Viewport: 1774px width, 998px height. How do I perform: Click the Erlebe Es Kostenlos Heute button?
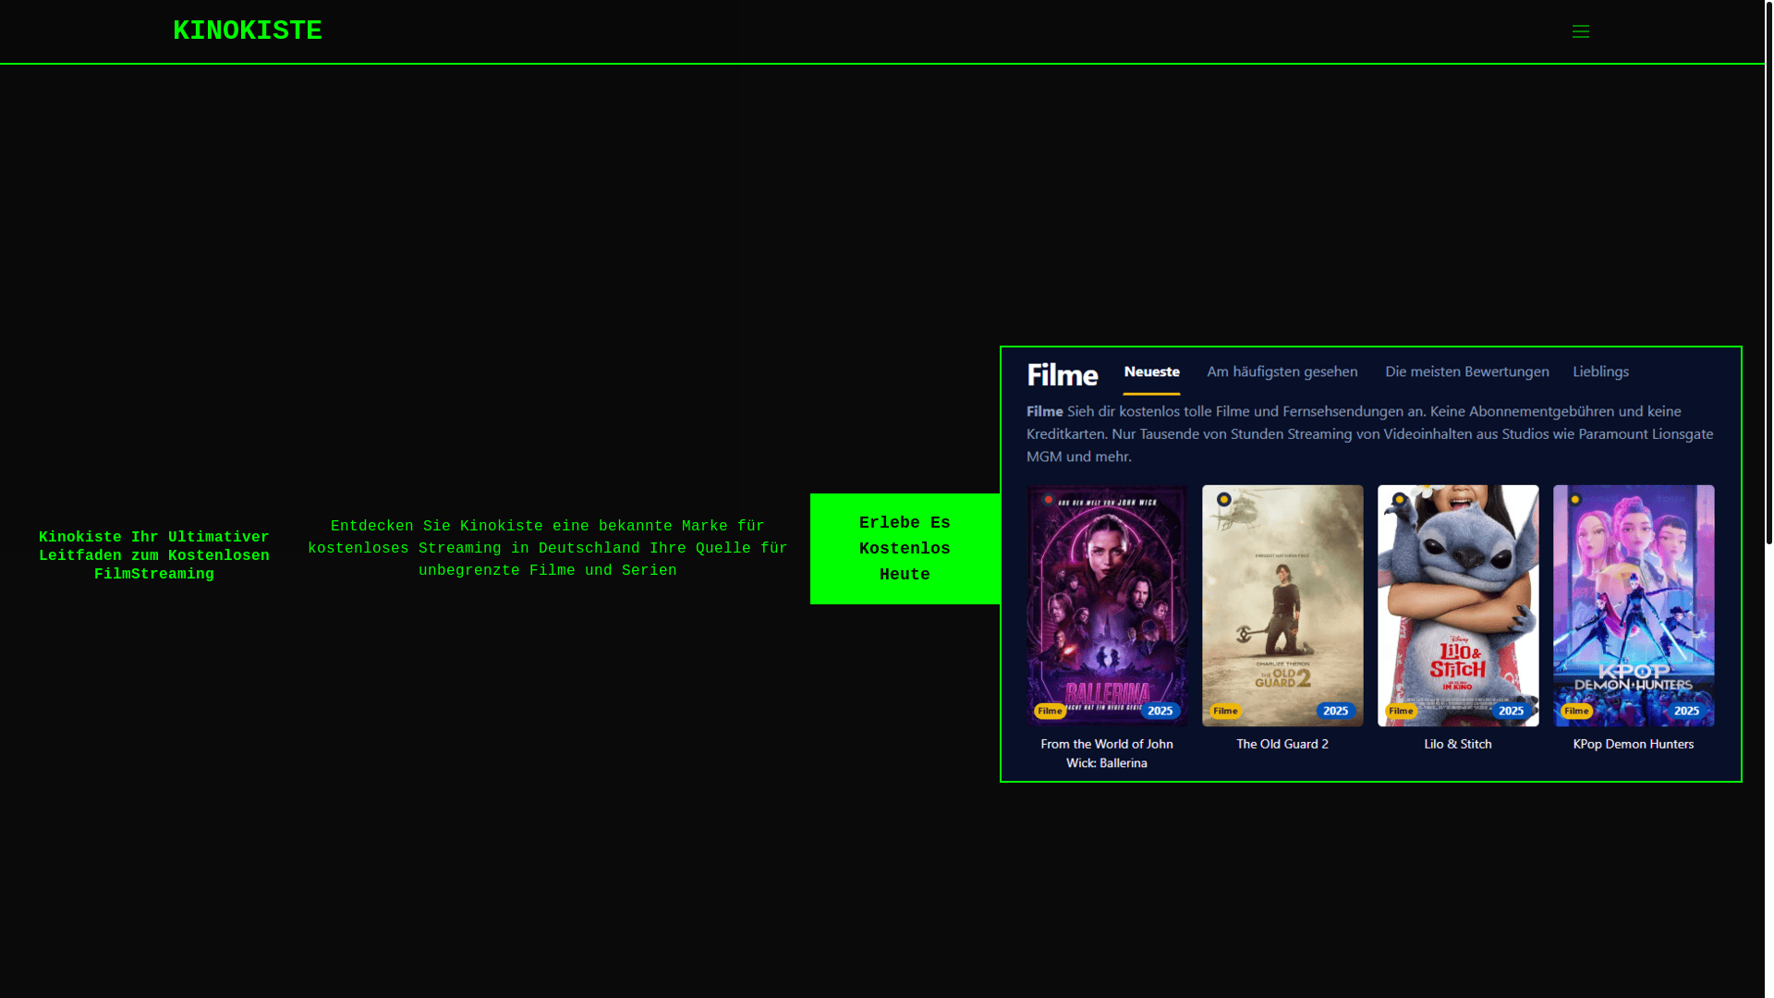pos(905,549)
